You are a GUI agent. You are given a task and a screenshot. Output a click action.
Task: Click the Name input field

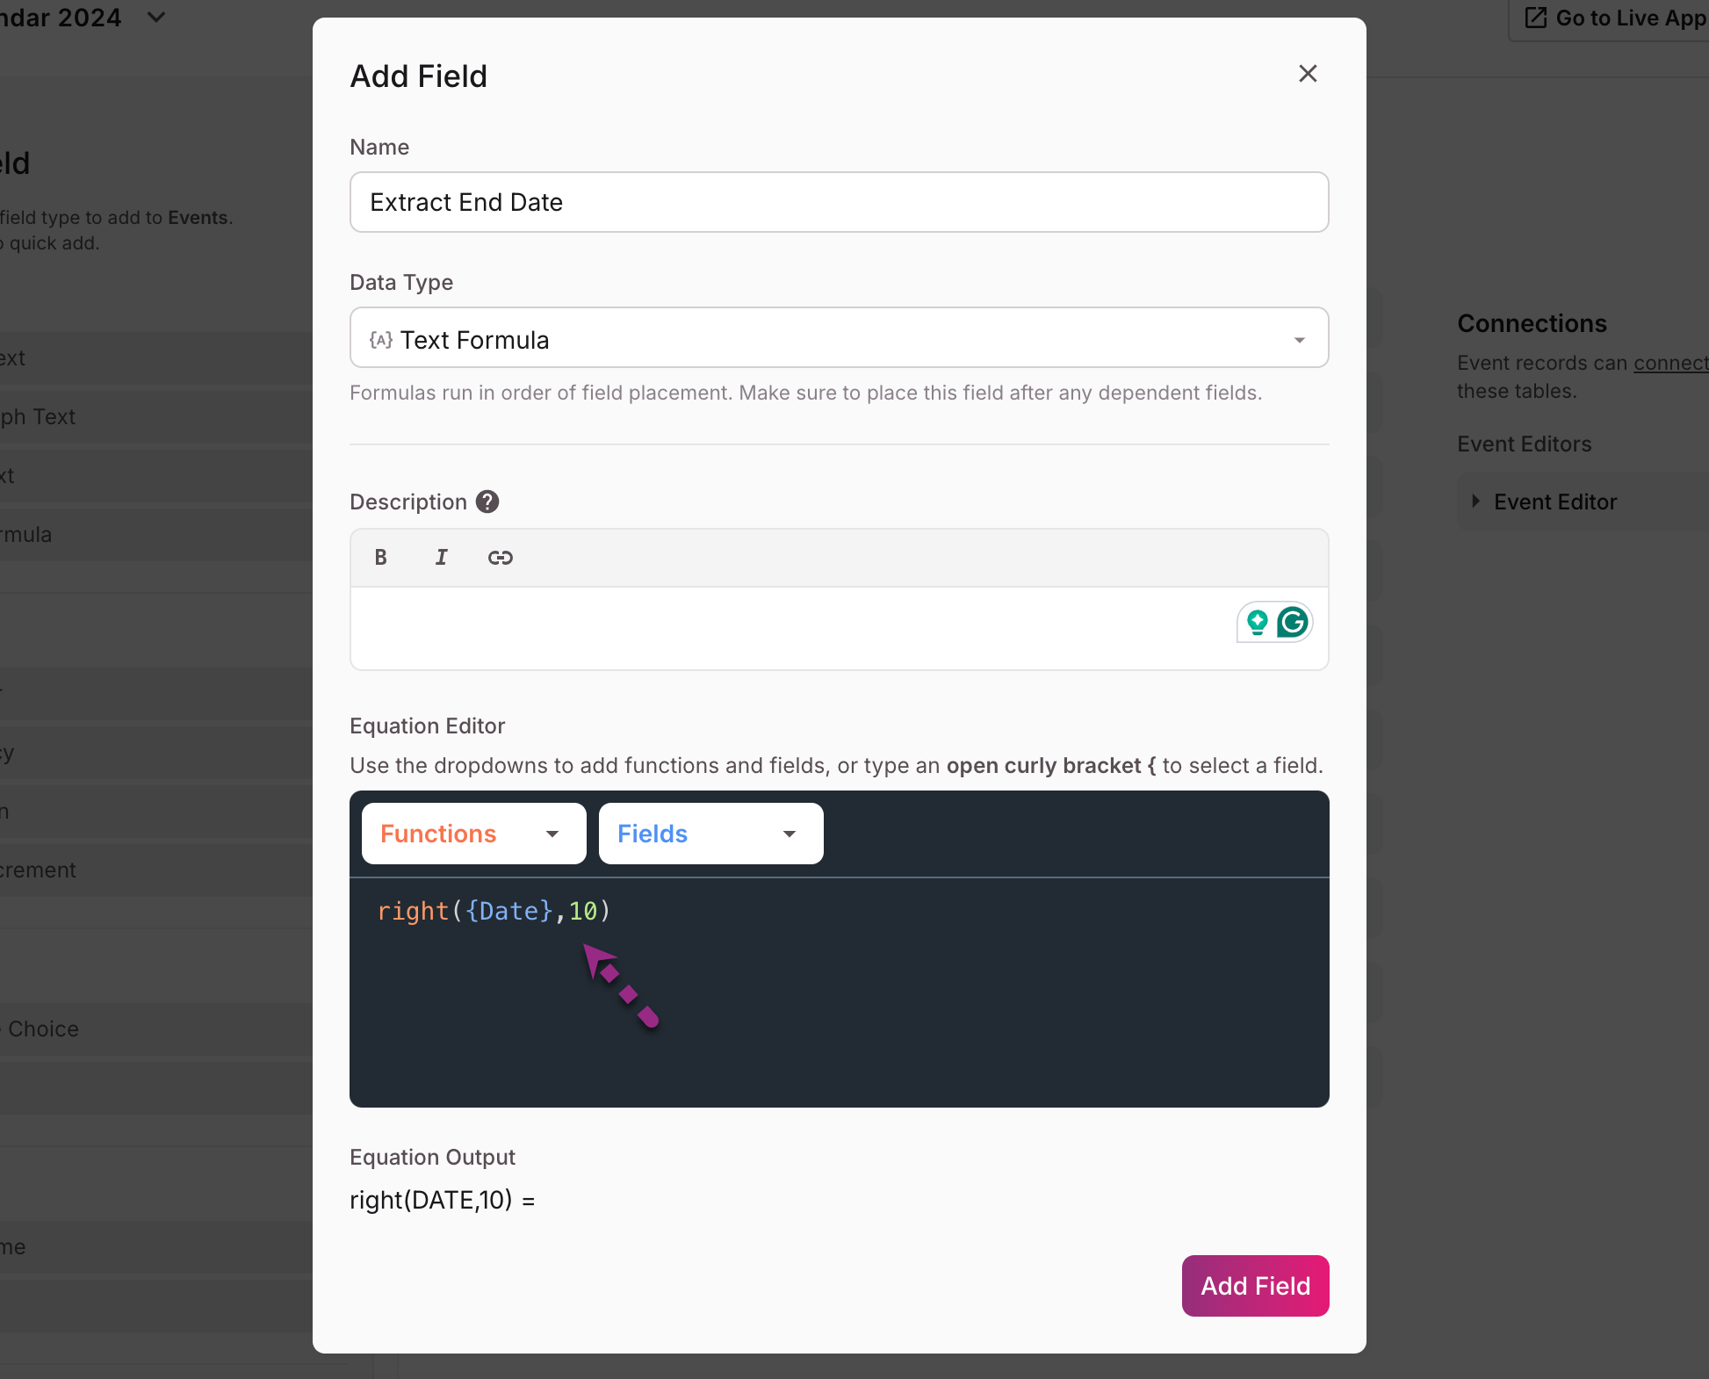(839, 202)
